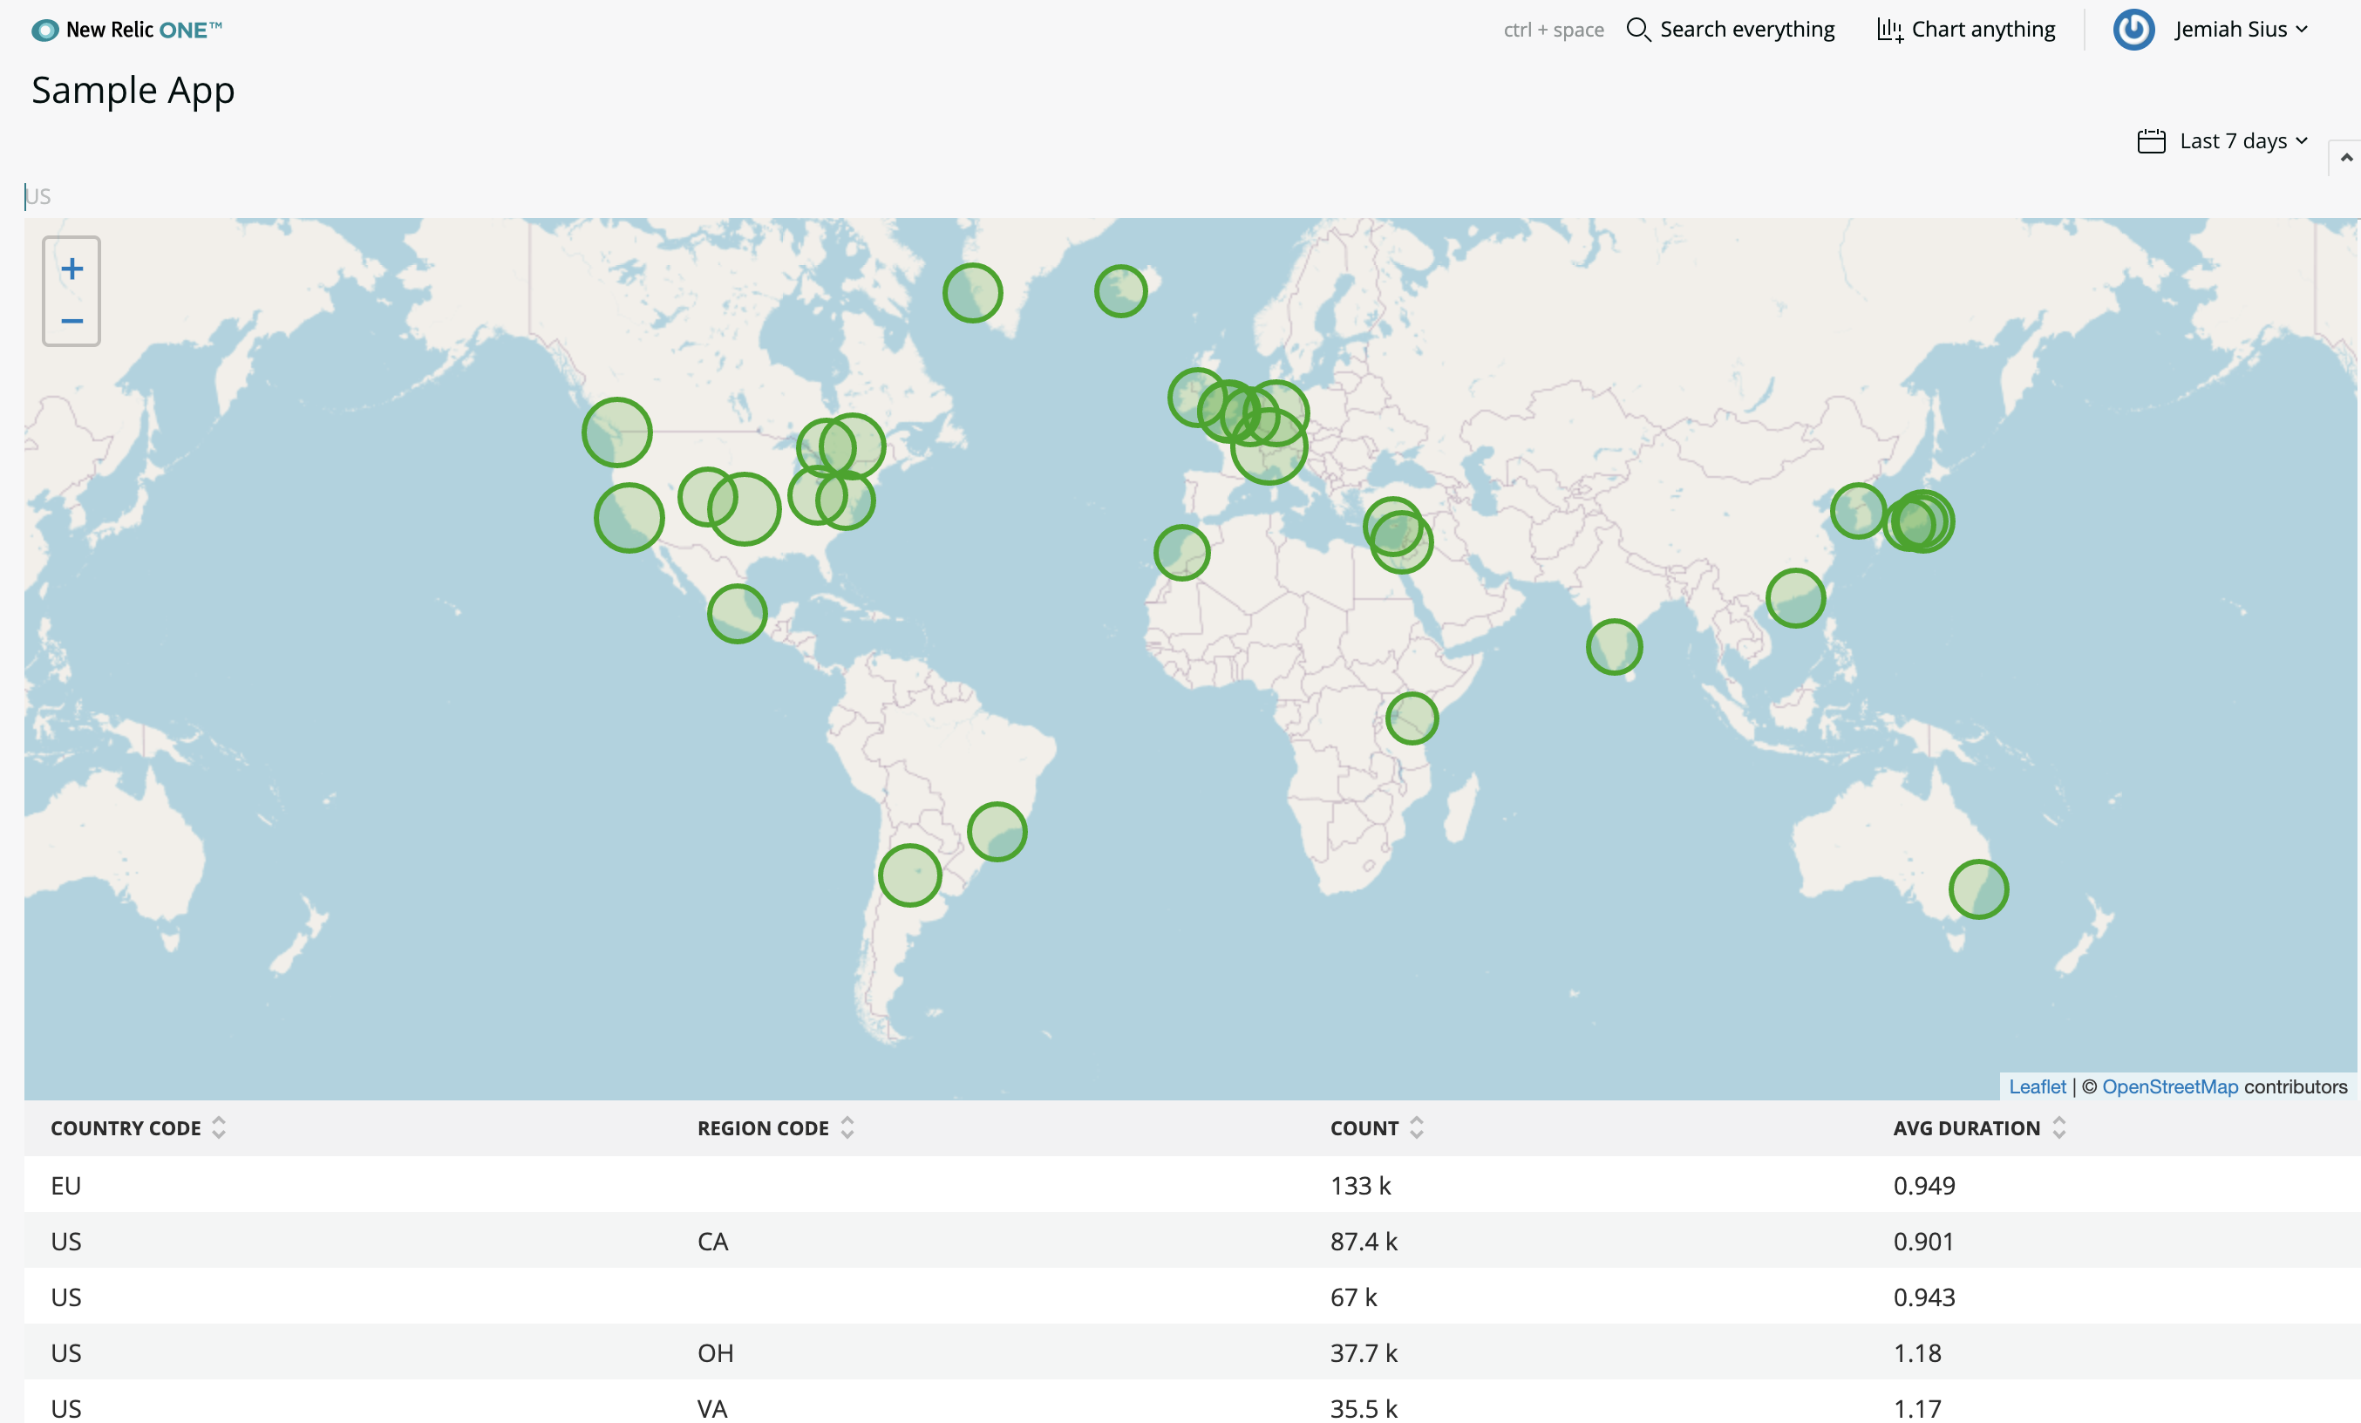This screenshot has height=1423, width=2361.
Task: Open the OpenStreetMap contributors link
Action: point(2169,1086)
